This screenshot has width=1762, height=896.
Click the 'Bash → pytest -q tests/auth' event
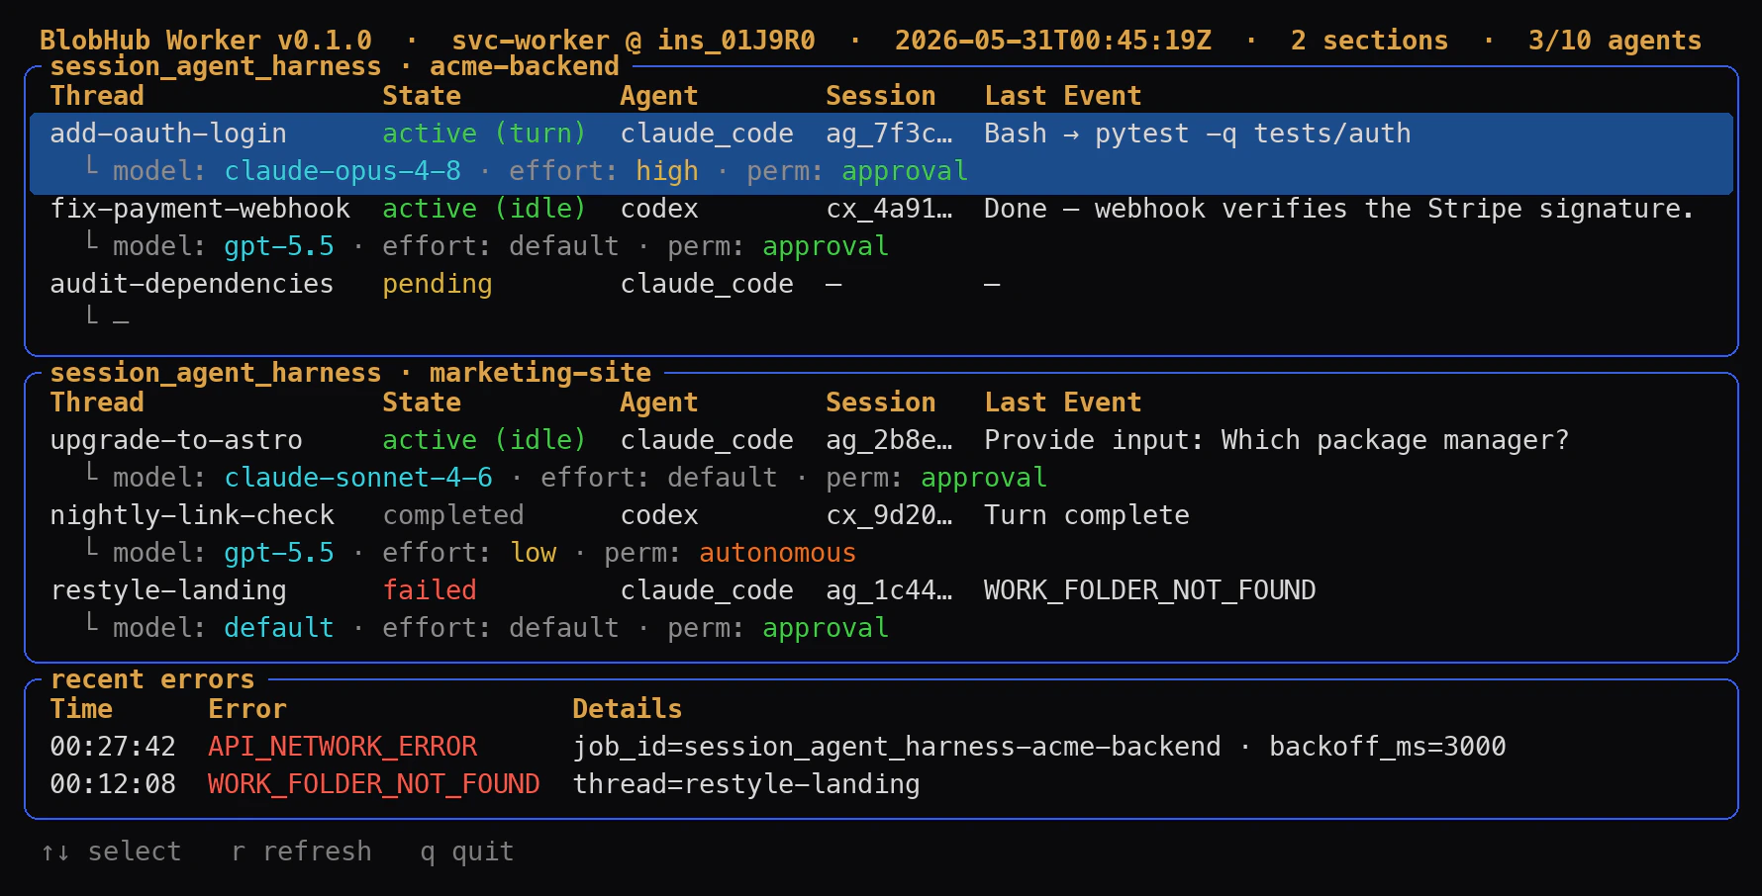[x=1198, y=134]
